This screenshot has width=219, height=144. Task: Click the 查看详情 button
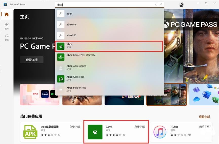click(x=32, y=60)
